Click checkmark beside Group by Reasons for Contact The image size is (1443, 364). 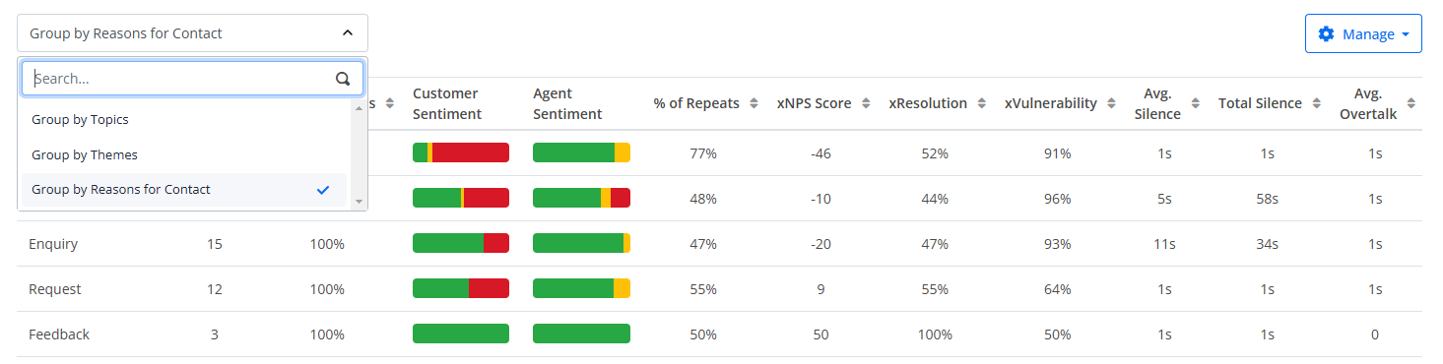(323, 190)
